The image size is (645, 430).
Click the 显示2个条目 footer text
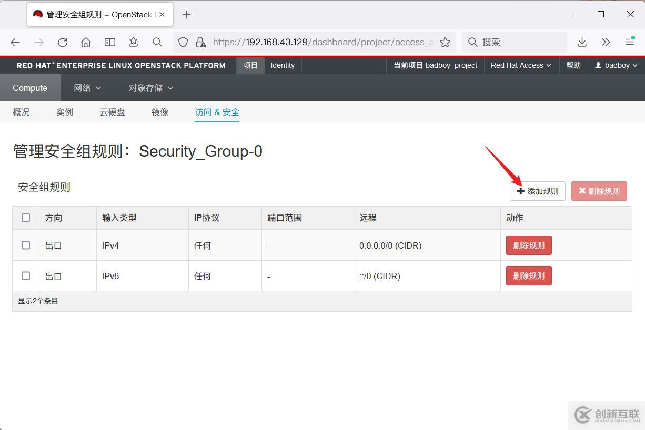tap(38, 301)
